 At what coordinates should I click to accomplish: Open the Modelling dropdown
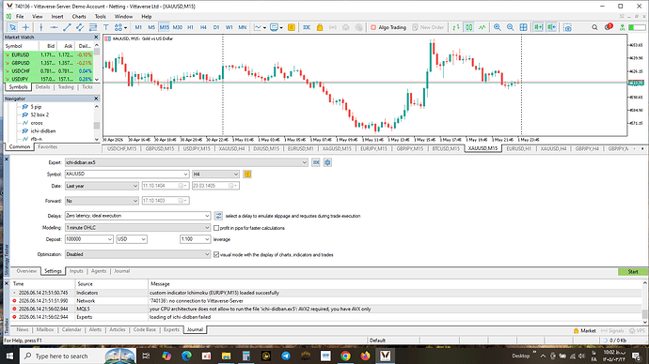point(138,227)
